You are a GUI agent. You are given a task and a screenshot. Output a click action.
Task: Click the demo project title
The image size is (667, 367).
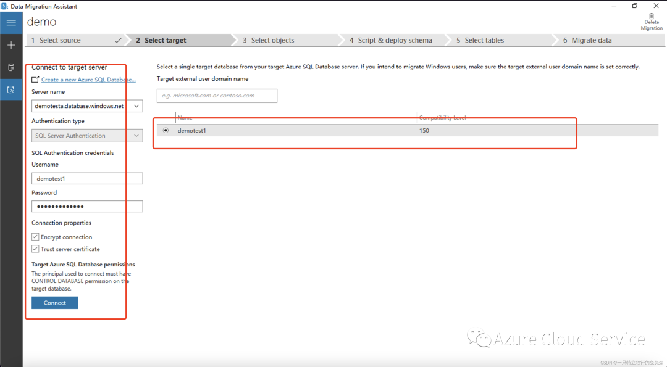(42, 22)
